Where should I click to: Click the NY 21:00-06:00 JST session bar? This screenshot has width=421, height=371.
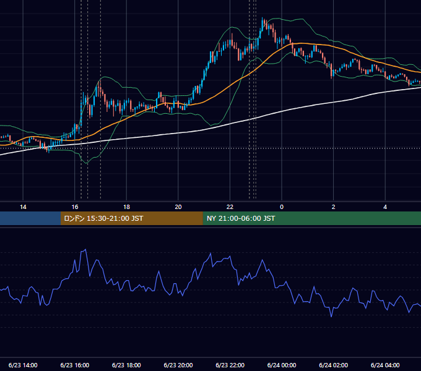click(x=311, y=218)
